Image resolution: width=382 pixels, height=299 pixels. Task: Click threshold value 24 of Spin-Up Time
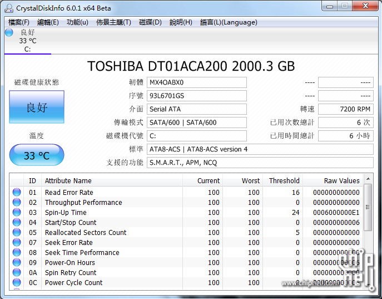(295, 213)
